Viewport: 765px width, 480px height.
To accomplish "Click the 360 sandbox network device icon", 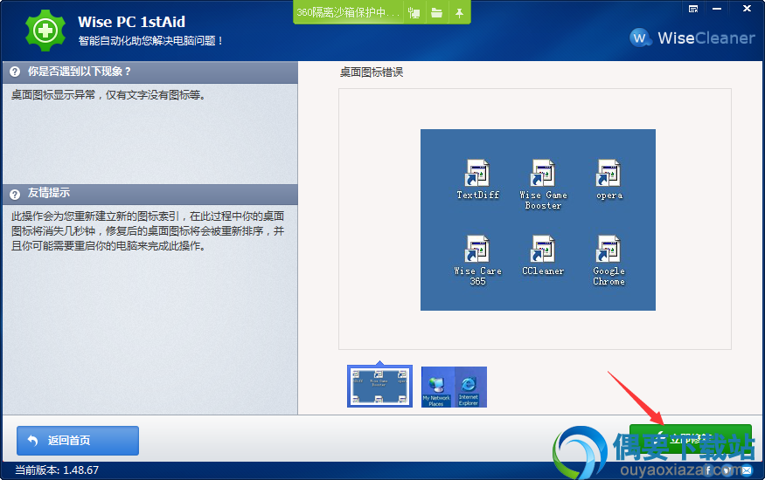I will [414, 13].
